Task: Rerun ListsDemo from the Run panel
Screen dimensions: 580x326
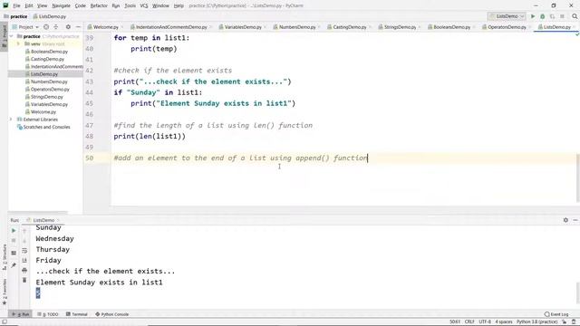Action: [14, 231]
